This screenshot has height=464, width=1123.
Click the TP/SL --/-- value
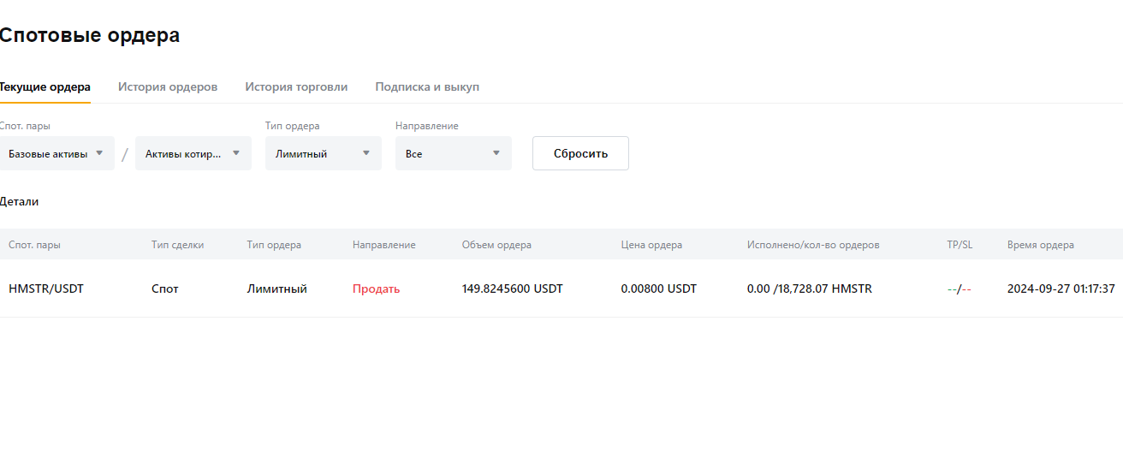[x=960, y=289]
